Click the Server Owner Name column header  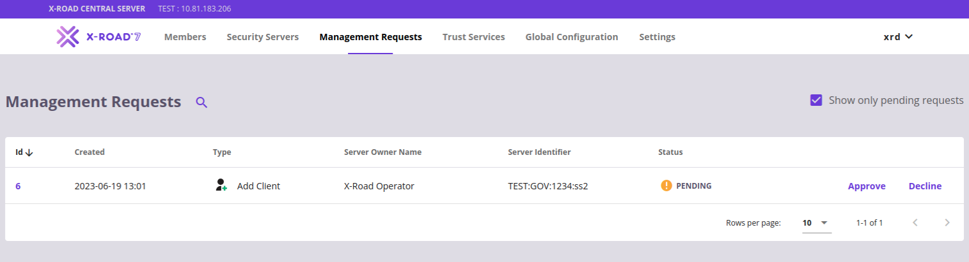coord(382,152)
